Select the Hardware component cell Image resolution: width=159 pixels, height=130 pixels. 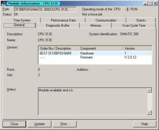pyautogui.click(x=87, y=53)
